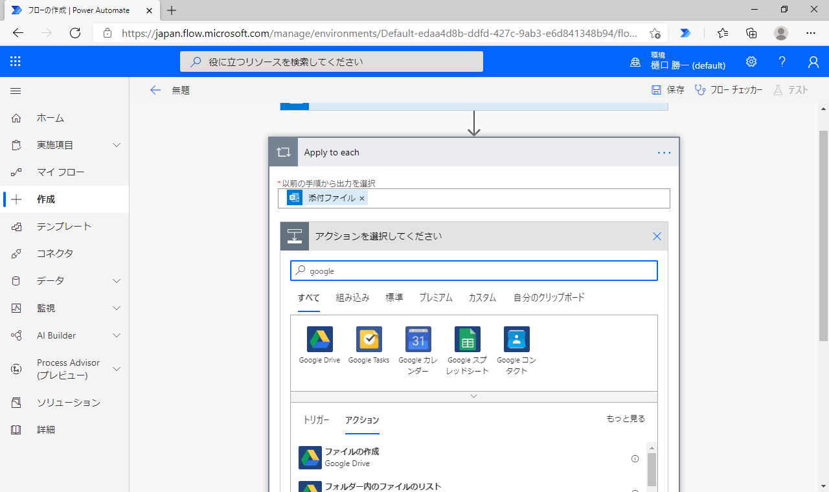Screen dimensions: 829x492
Task: Go back in browser history
Action: [x=18, y=33]
